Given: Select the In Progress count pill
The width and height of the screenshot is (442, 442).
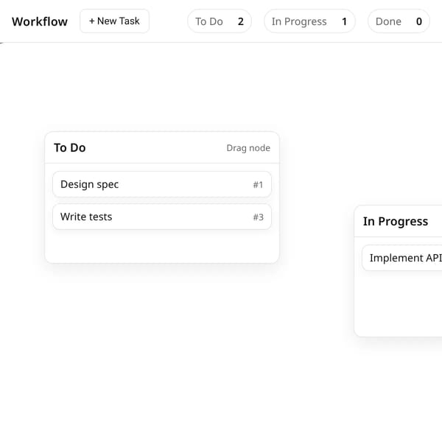Looking at the screenshot, I should [309, 21].
